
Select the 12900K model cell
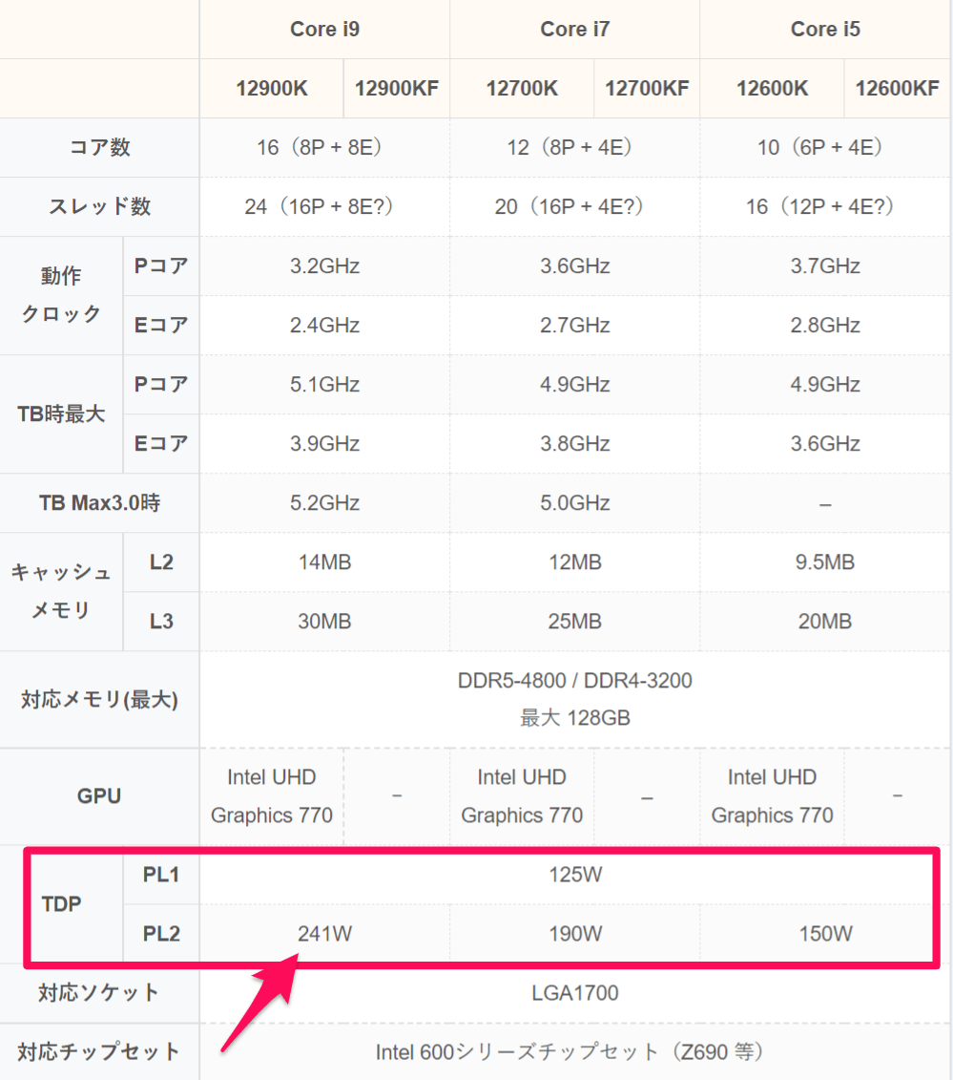272,88
